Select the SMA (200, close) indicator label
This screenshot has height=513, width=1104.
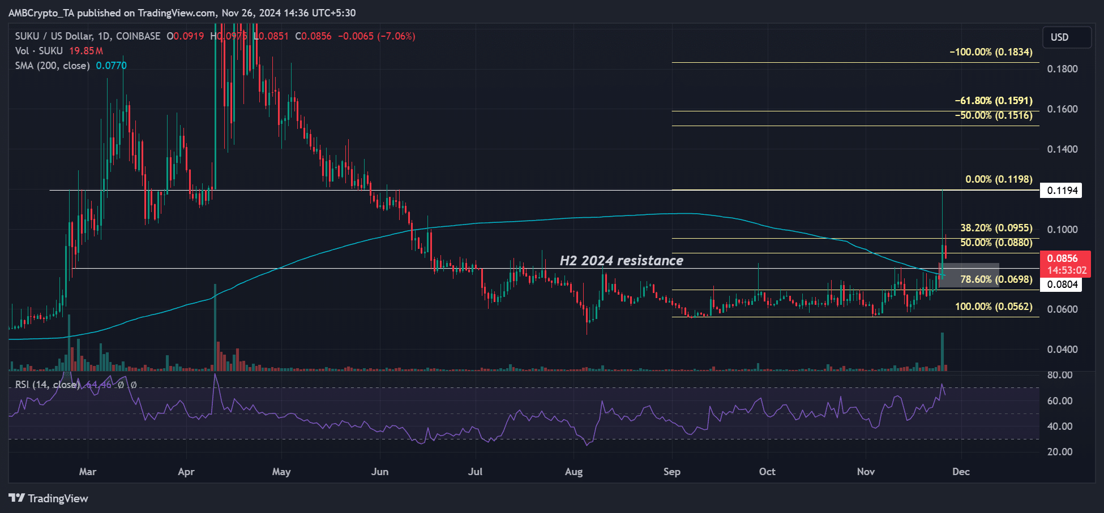point(53,66)
